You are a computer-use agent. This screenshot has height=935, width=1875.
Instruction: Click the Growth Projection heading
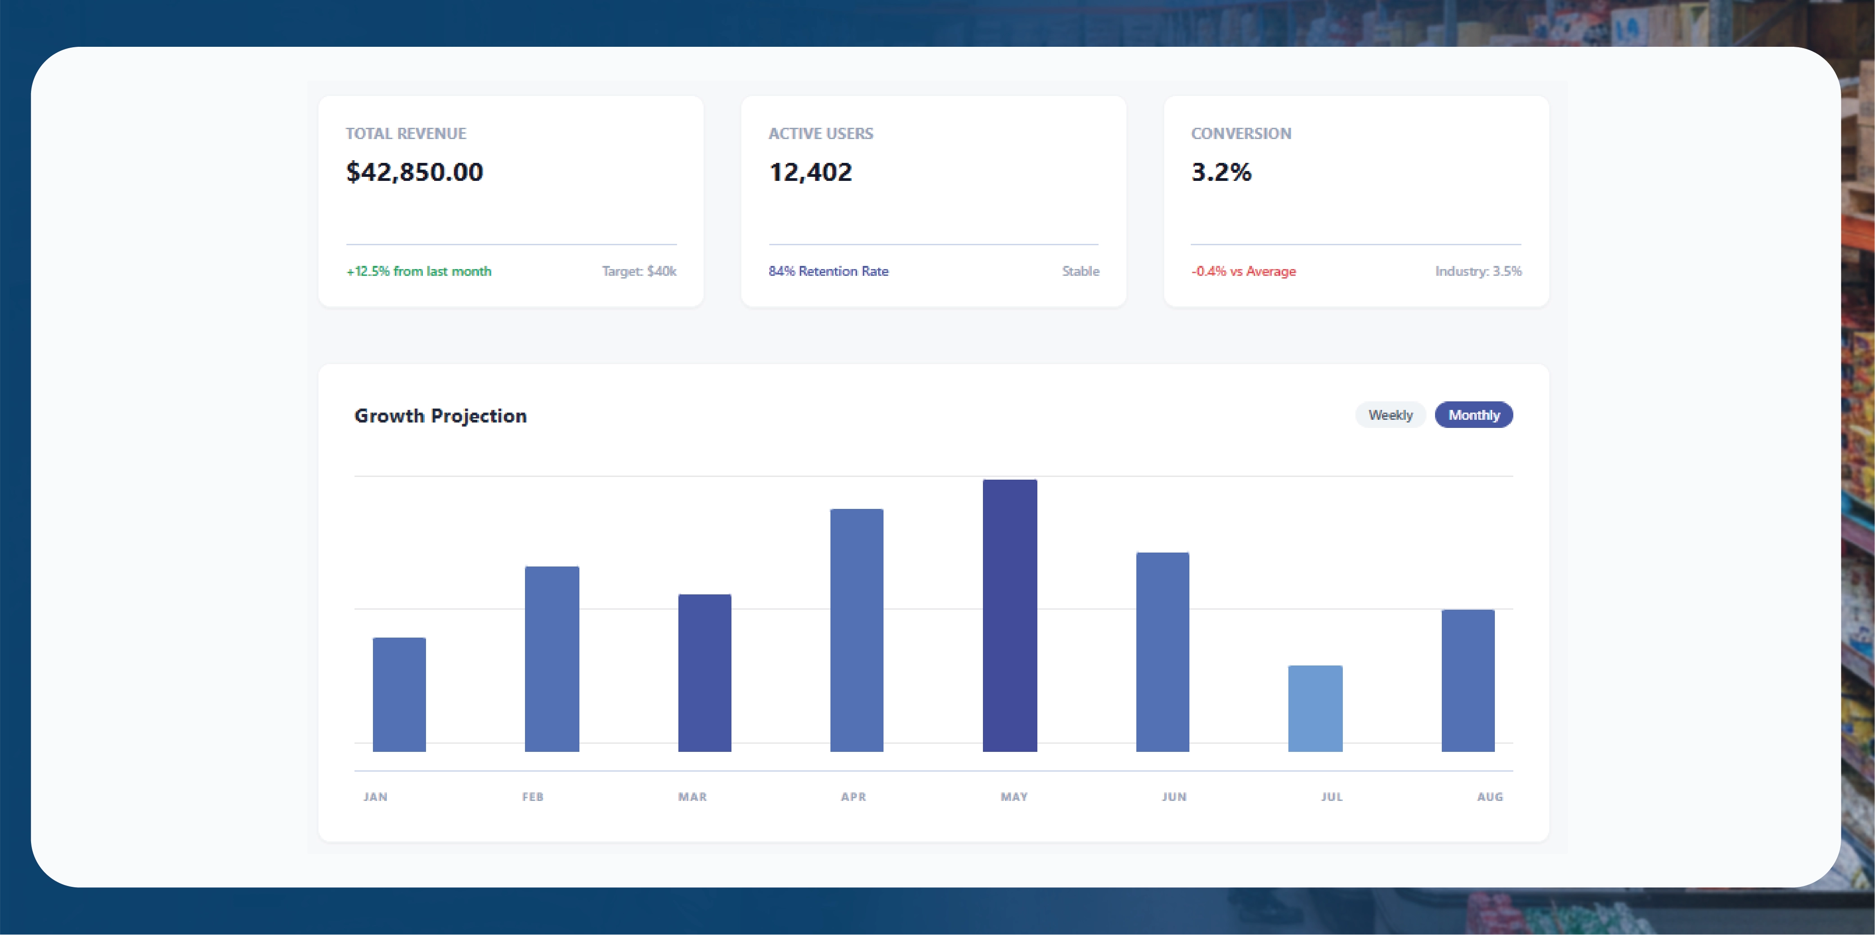click(440, 415)
